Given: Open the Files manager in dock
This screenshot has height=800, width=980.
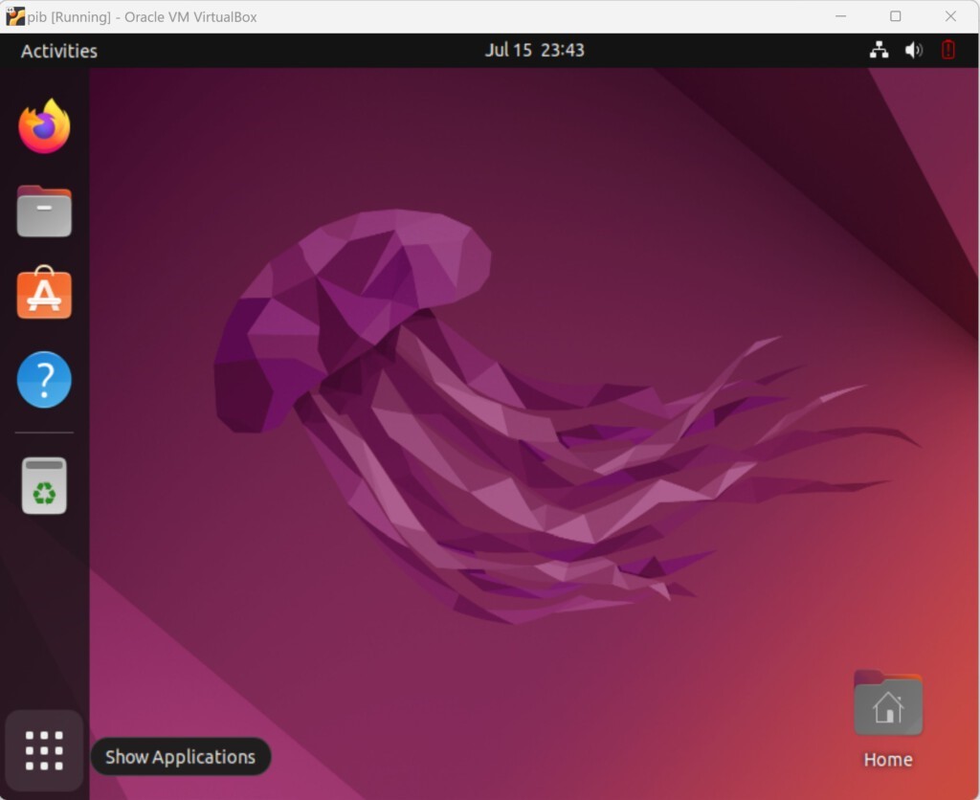Looking at the screenshot, I should coord(44,211).
